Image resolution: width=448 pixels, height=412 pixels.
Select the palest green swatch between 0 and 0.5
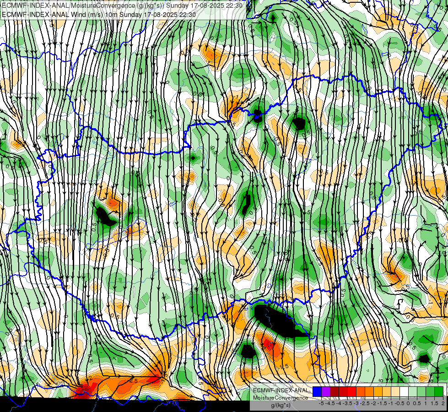pyautogui.click(x=413, y=392)
